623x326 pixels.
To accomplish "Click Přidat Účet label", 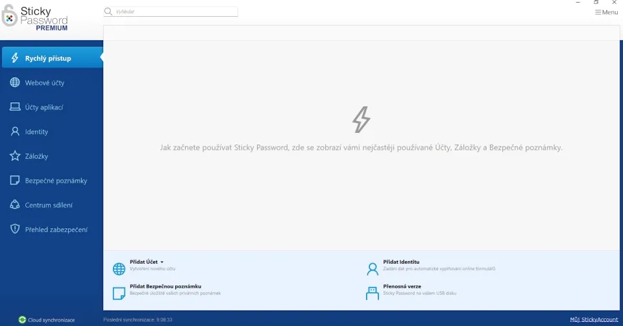I will pyautogui.click(x=143, y=262).
